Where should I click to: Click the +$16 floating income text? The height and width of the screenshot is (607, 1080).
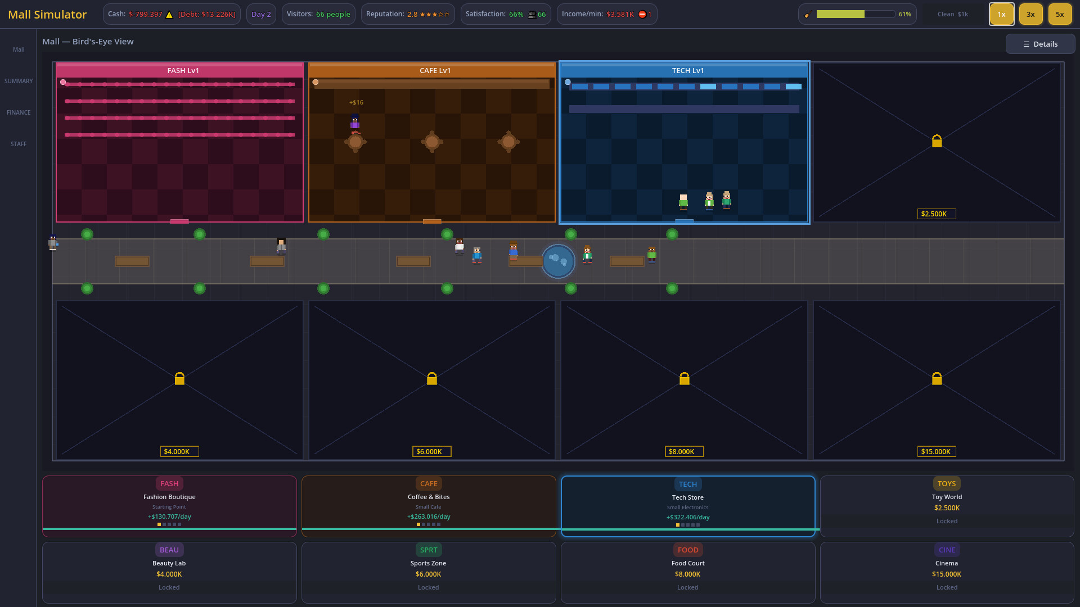(356, 103)
